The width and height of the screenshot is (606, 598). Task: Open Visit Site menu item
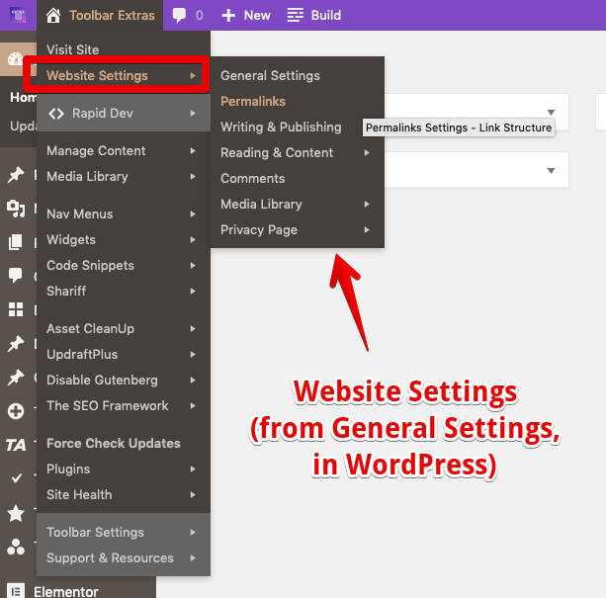pyautogui.click(x=72, y=49)
